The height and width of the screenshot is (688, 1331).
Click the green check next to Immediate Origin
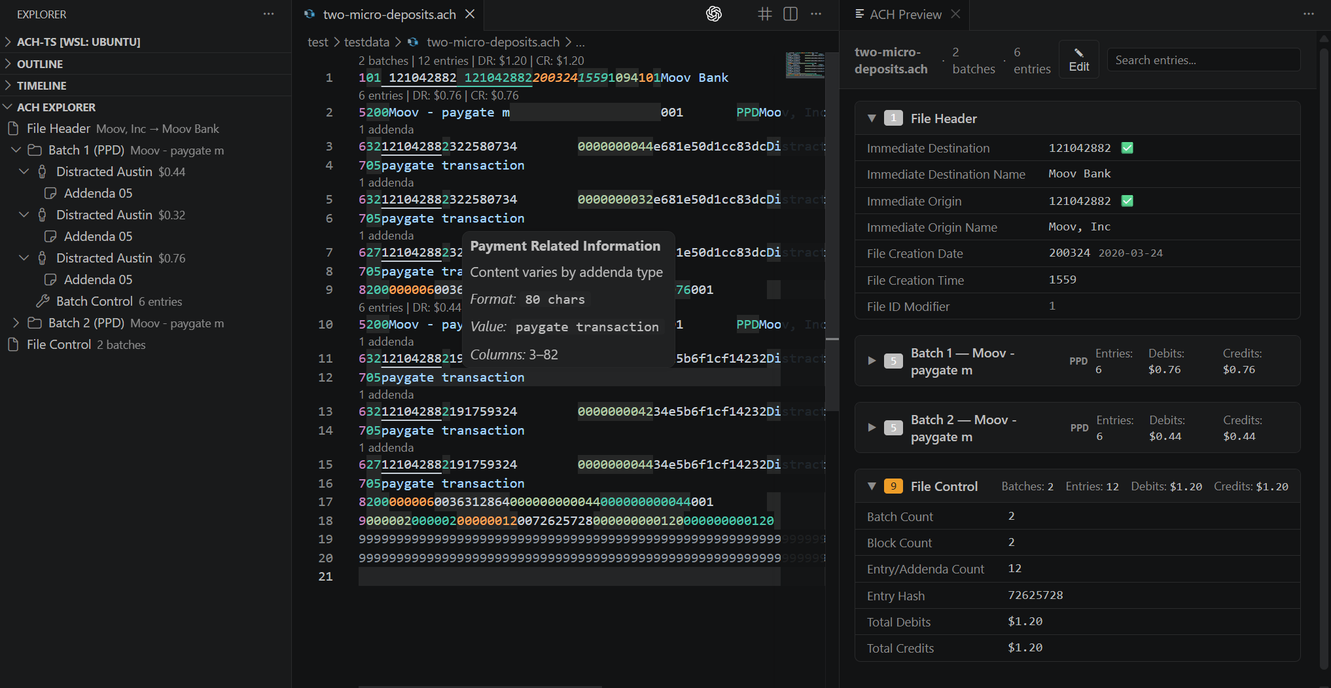tap(1127, 201)
